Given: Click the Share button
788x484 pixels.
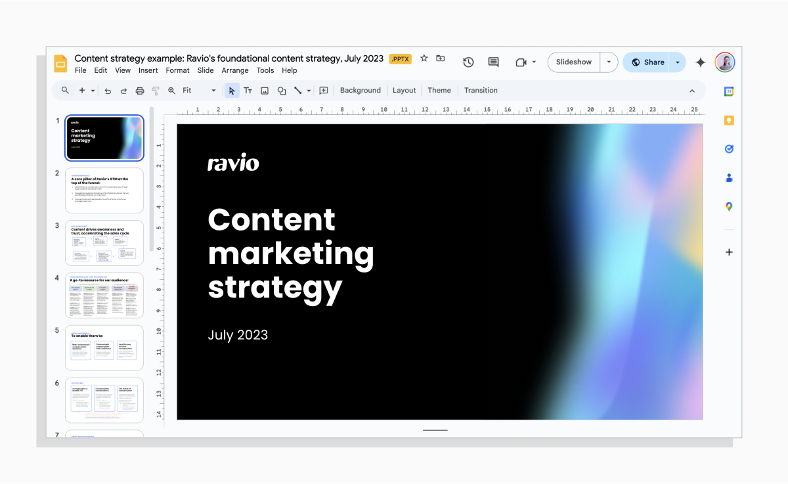Looking at the screenshot, I should [x=653, y=62].
